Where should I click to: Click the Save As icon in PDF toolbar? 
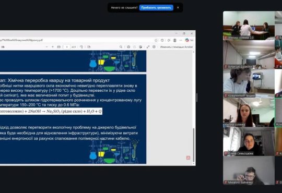pyautogui.click(x=140, y=47)
